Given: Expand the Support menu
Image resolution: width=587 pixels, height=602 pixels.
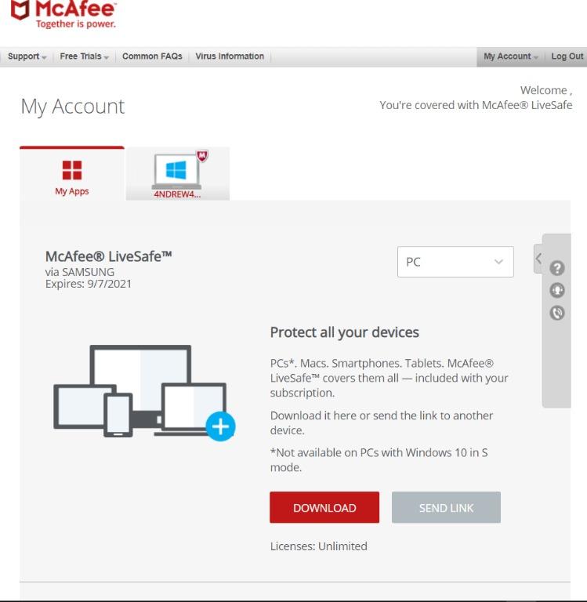Looking at the screenshot, I should click(x=27, y=56).
